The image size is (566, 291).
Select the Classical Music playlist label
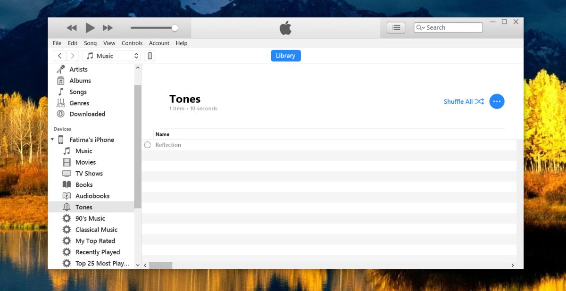click(x=96, y=230)
